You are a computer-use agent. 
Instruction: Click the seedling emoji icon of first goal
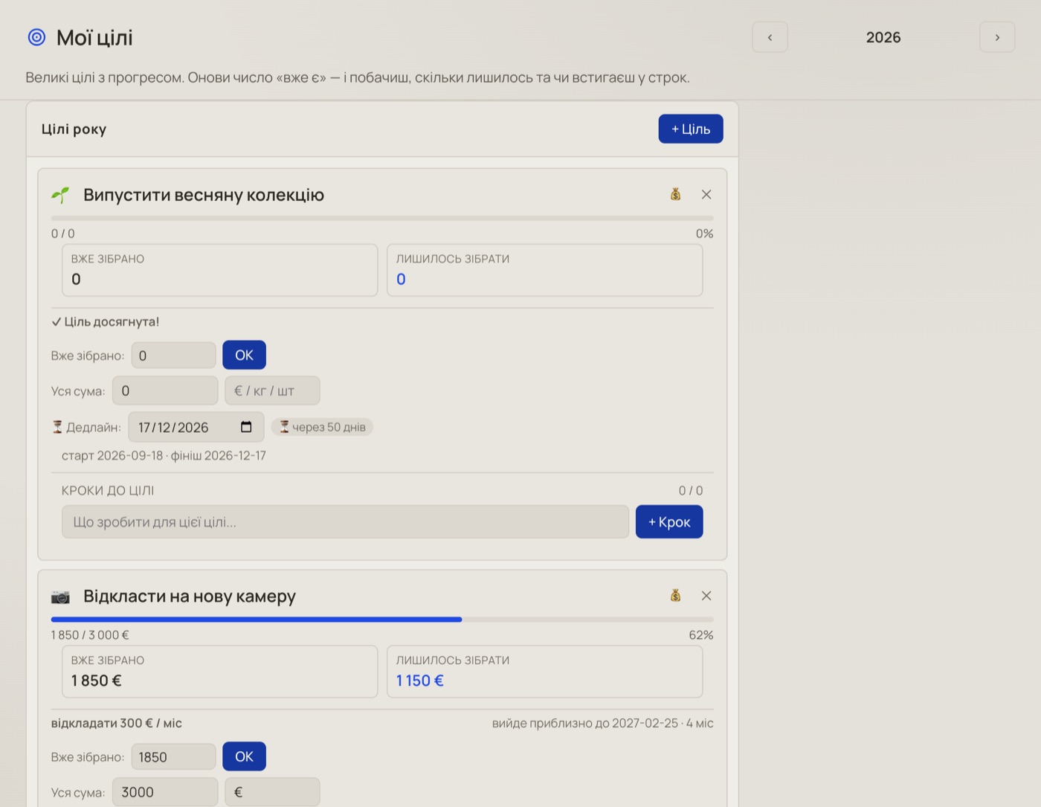coord(60,195)
